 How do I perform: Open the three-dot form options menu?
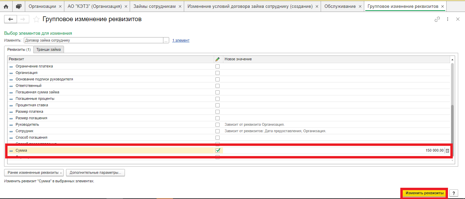[x=448, y=19]
